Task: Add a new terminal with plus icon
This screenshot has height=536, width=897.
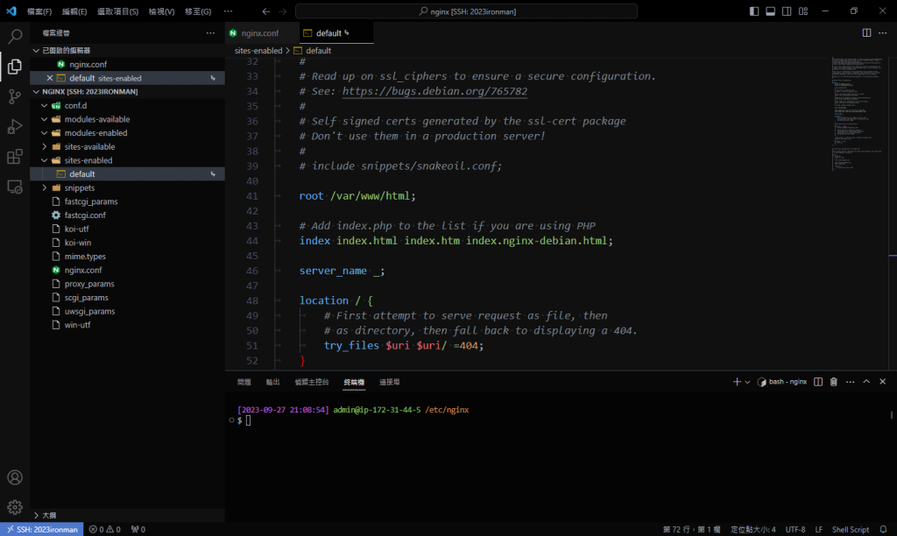Action: [x=737, y=382]
